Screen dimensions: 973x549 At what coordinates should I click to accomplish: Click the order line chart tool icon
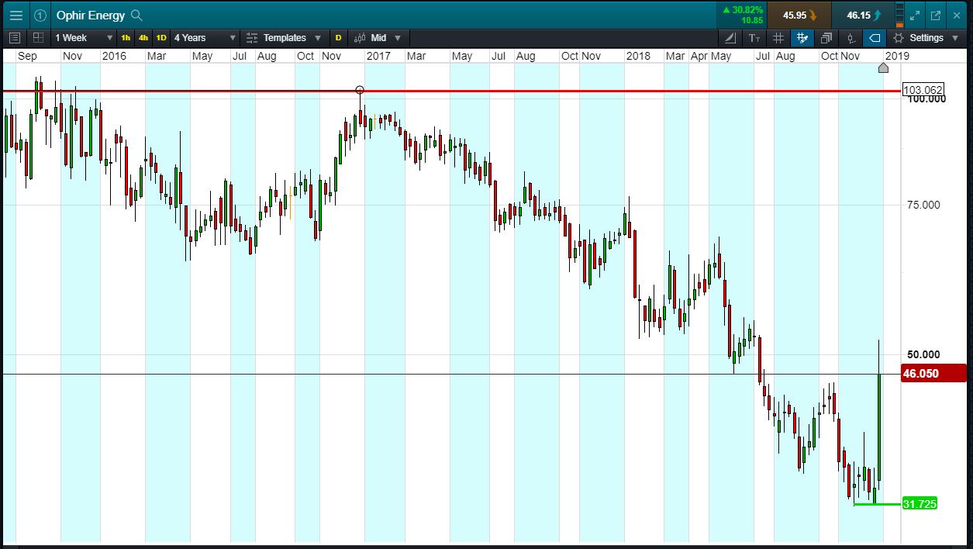pyautogui.click(x=851, y=37)
